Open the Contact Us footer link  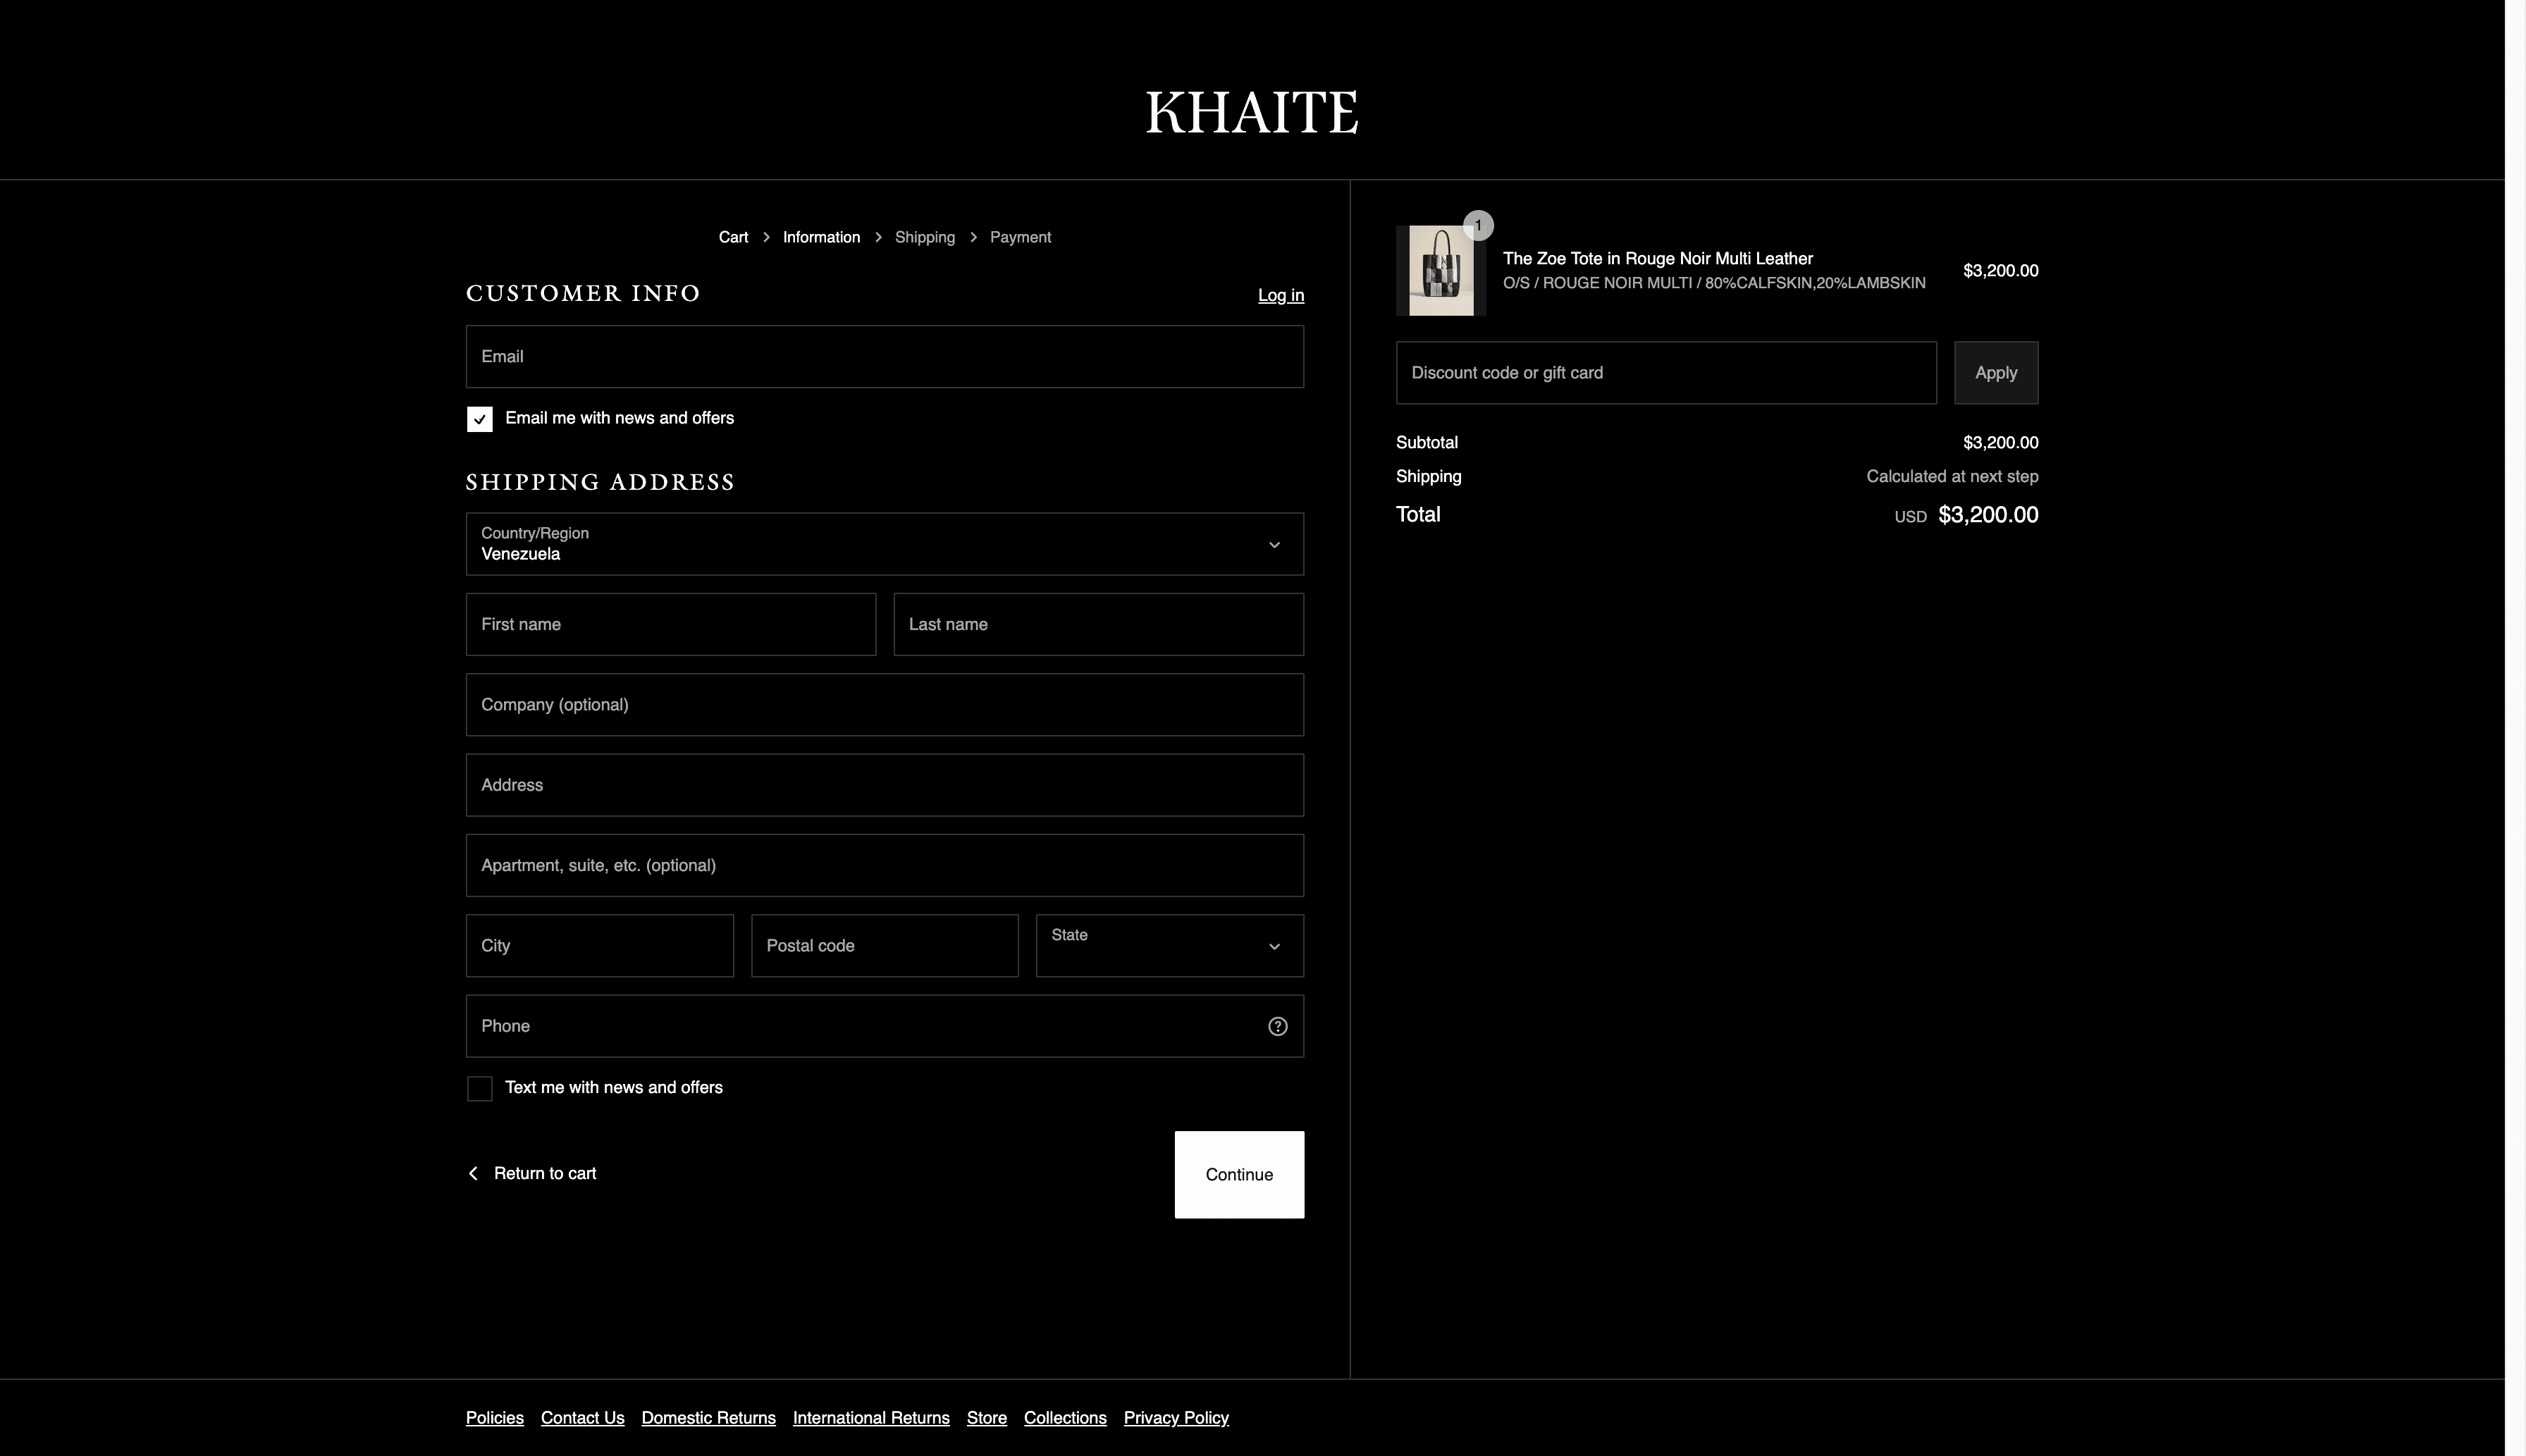pyautogui.click(x=583, y=1418)
